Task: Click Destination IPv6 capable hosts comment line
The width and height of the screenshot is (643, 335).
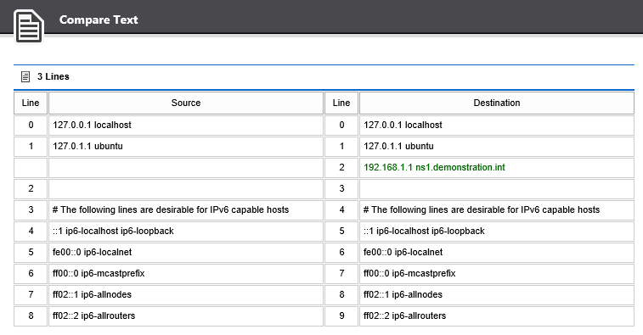Action: (x=497, y=209)
